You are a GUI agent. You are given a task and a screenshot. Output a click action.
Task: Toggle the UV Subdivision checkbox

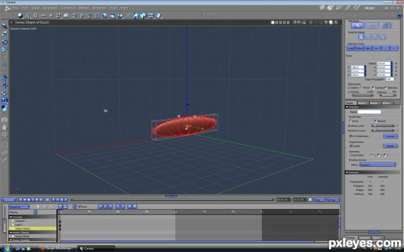click(350, 136)
